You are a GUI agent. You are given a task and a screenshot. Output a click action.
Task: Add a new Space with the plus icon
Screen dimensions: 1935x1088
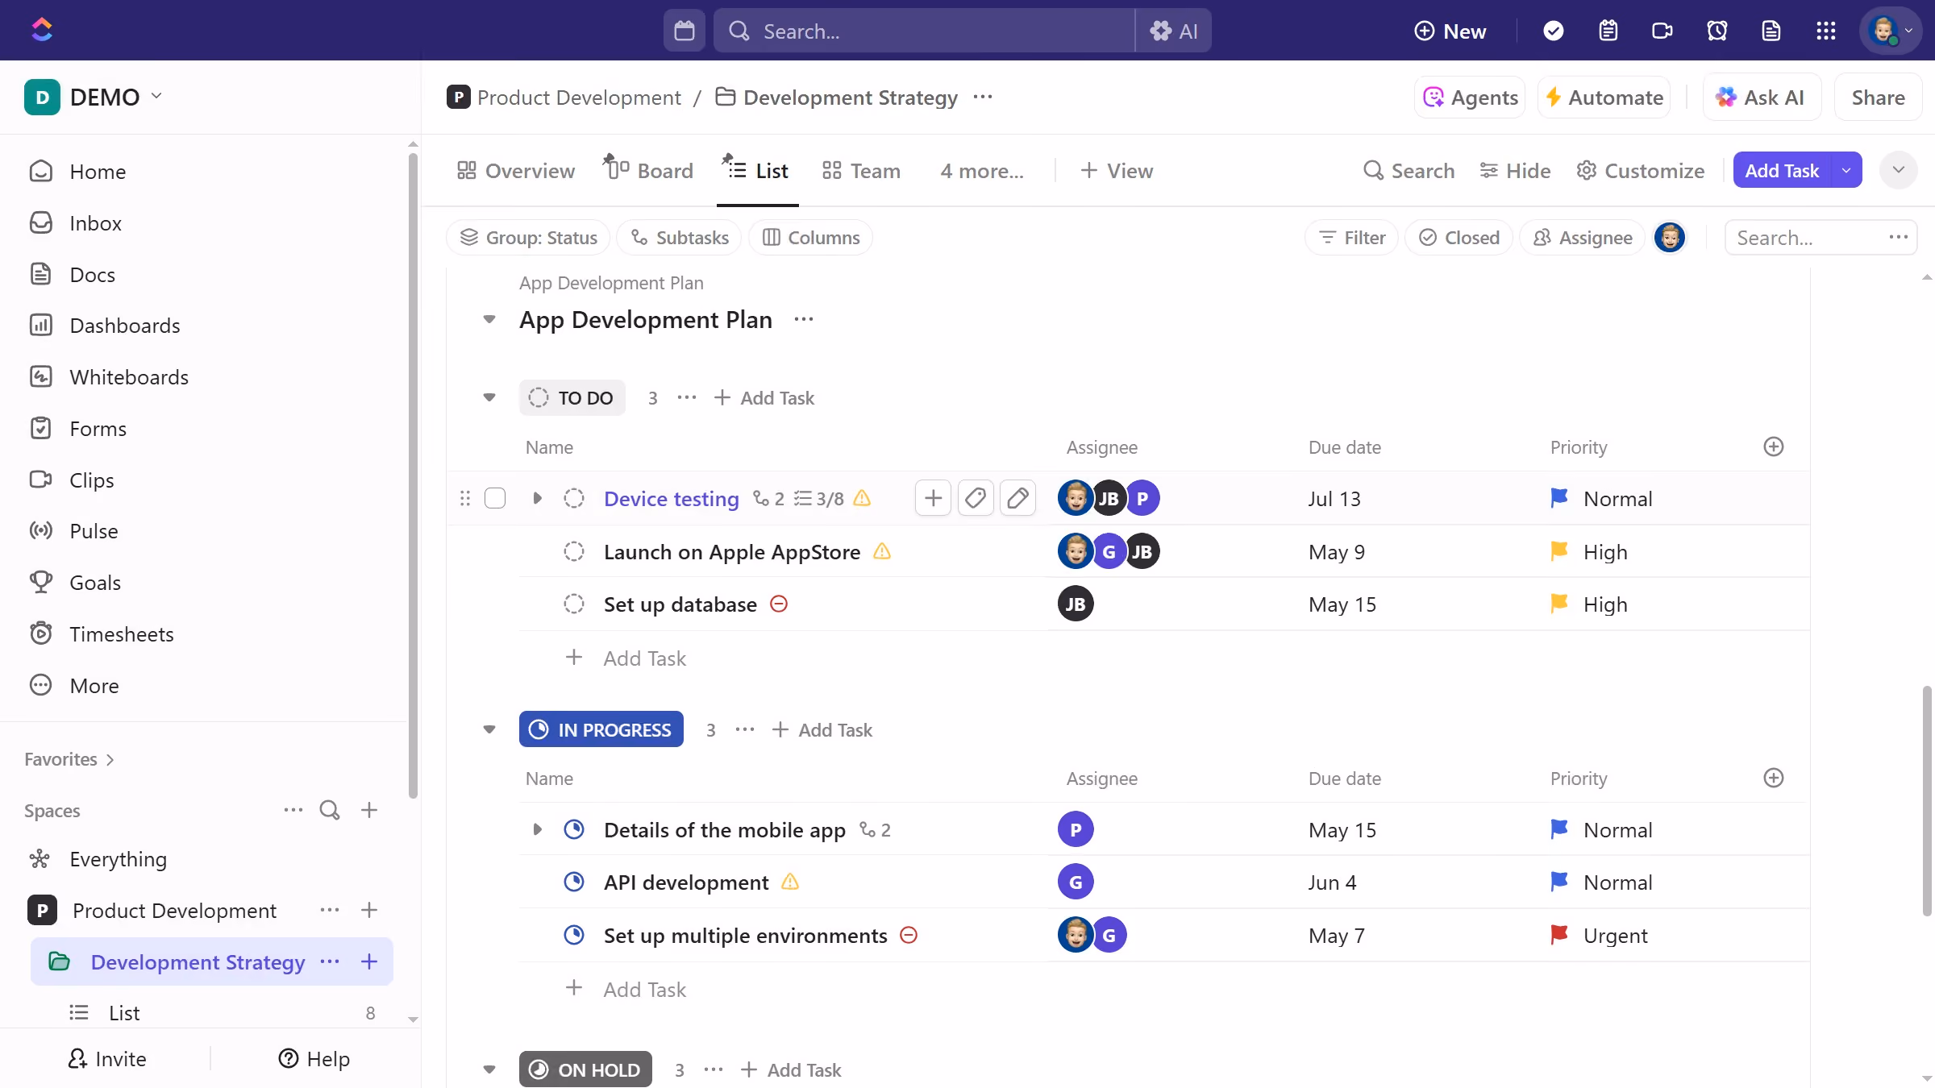click(369, 810)
